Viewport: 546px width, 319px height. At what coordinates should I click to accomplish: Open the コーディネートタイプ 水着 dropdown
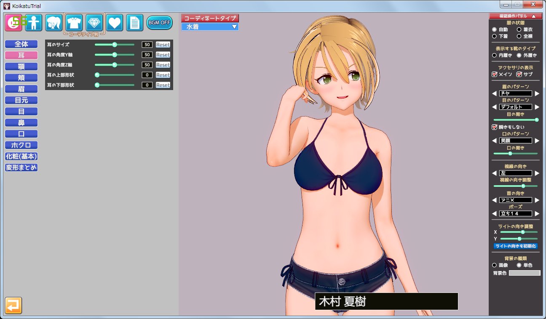[x=210, y=27]
